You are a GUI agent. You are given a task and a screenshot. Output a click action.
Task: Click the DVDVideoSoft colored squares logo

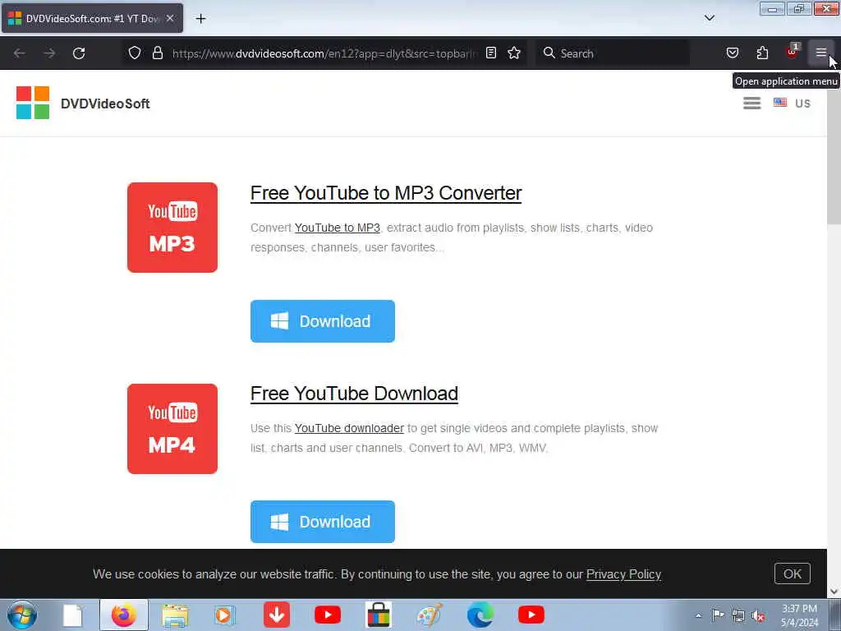[33, 103]
